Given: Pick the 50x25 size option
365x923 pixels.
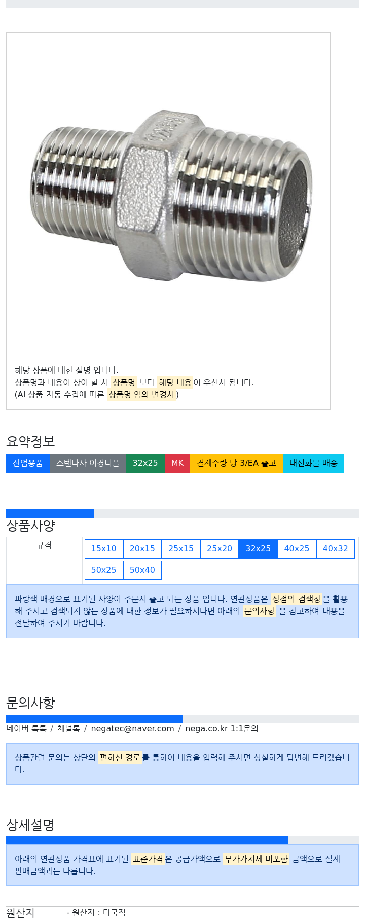Looking at the screenshot, I should coord(103,570).
